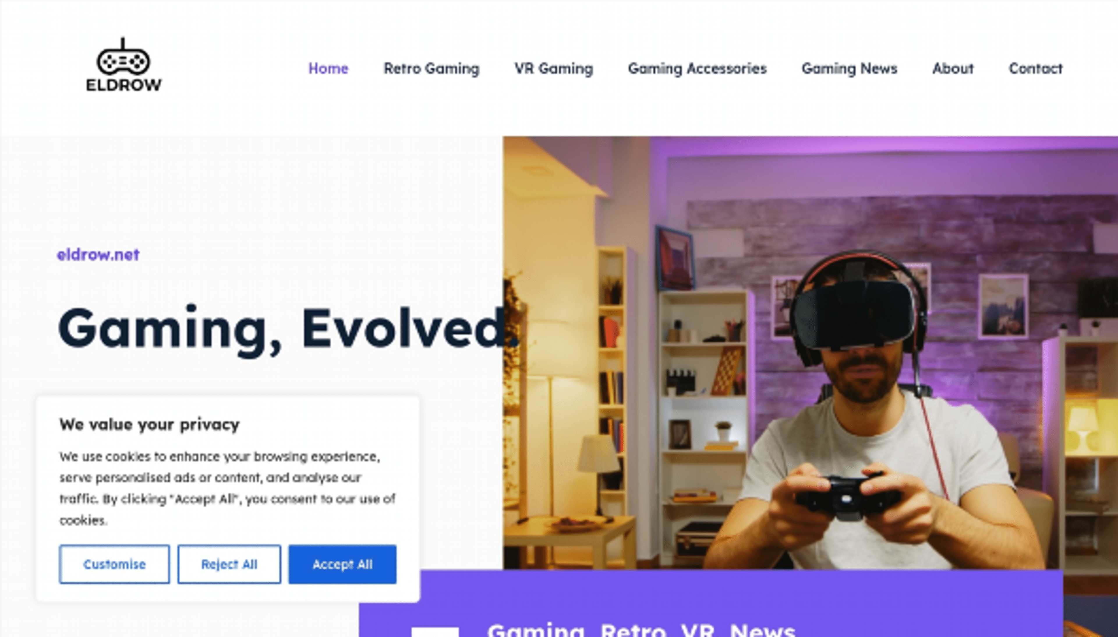
Task: Open the Gaming Accessories section
Action: pyautogui.click(x=697, y=69)
